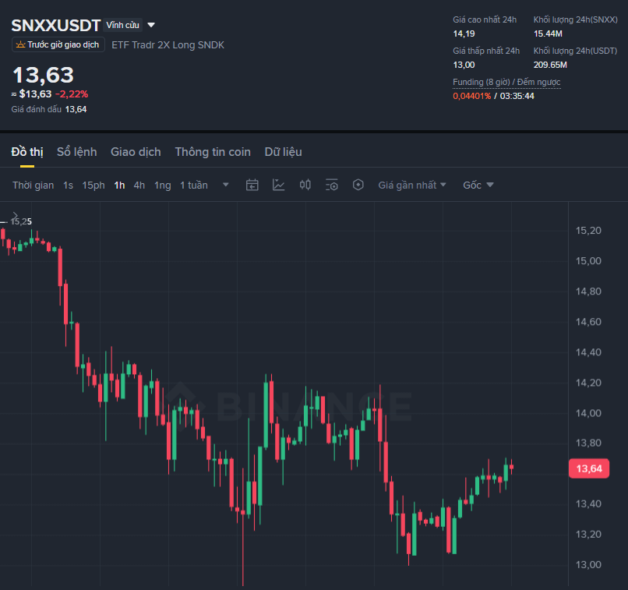This screenshot has width=628, height=590.
Task: Click the hexagon chart settings icon
Action: [358, 185]
